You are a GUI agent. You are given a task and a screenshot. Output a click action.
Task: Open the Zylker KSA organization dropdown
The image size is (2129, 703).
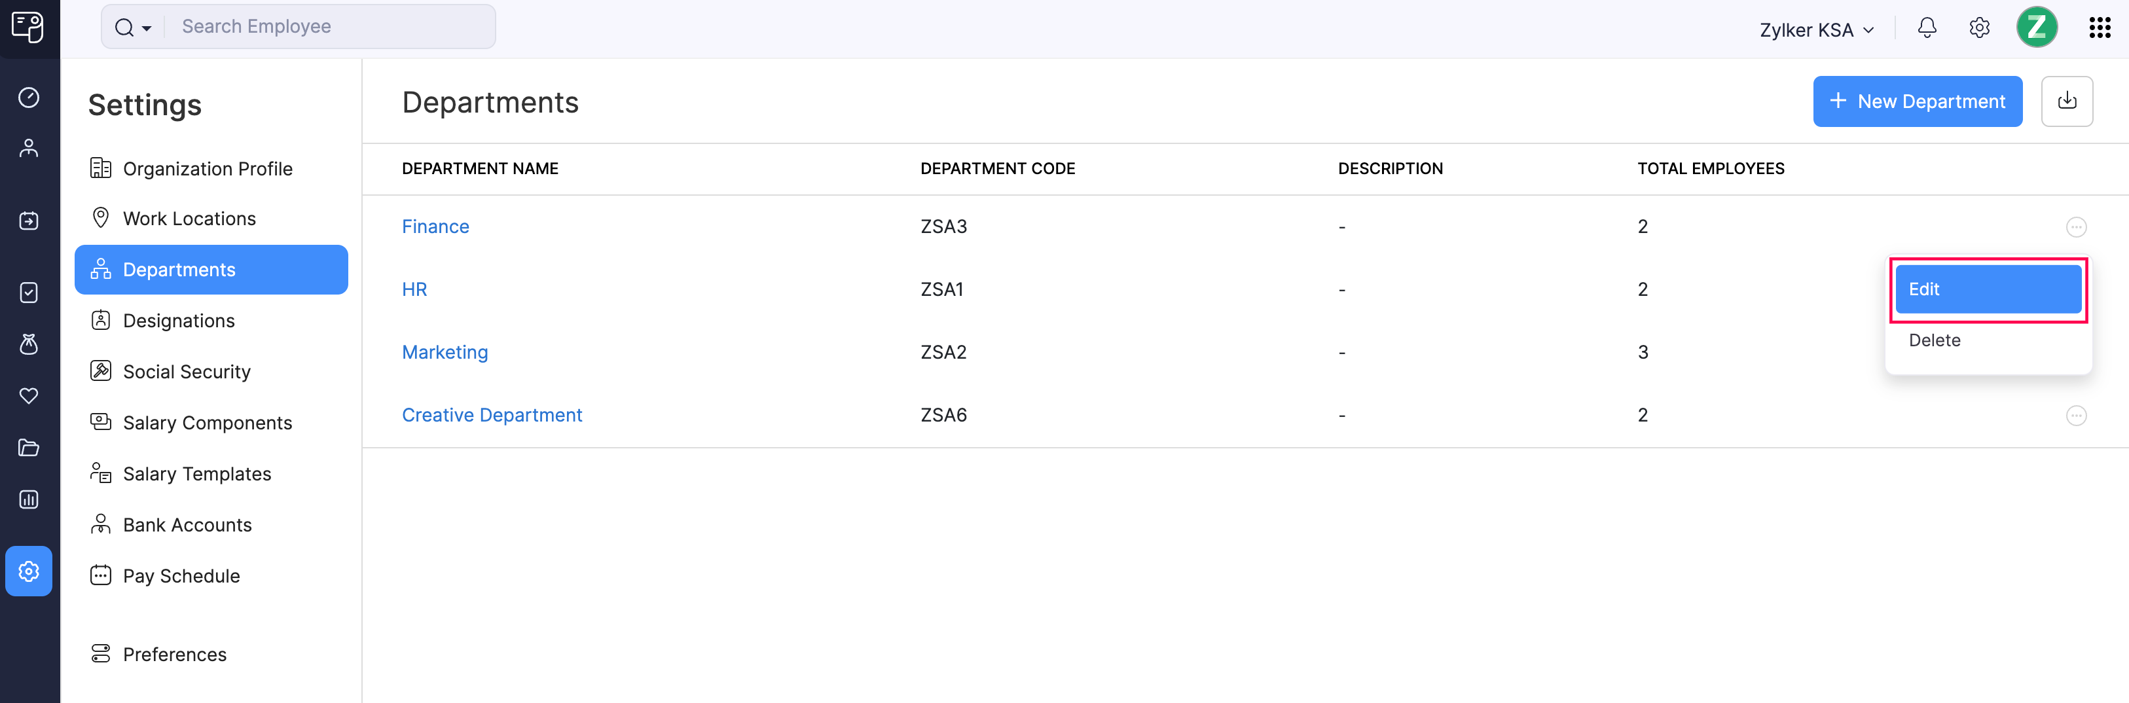[1815, 29]
